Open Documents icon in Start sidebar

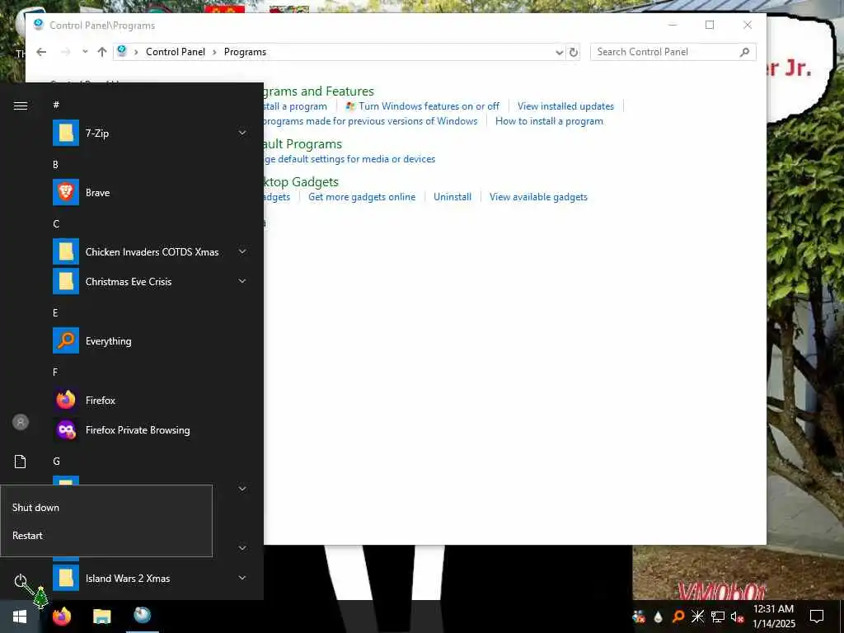(x=21, y=462)
